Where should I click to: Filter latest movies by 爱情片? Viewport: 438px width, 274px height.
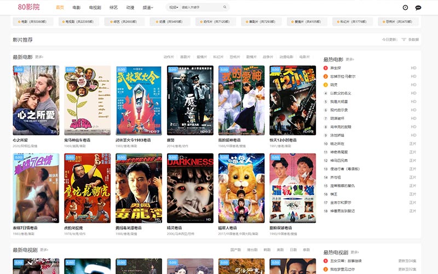tap(201, 57)
